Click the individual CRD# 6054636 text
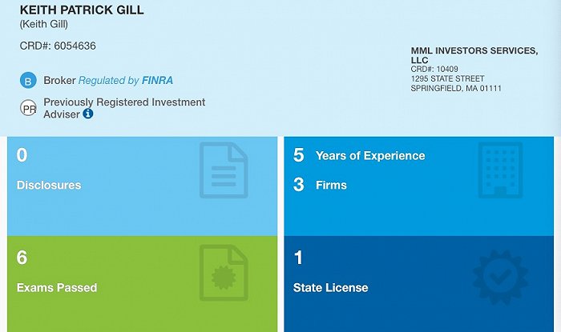 coord(58,46)
